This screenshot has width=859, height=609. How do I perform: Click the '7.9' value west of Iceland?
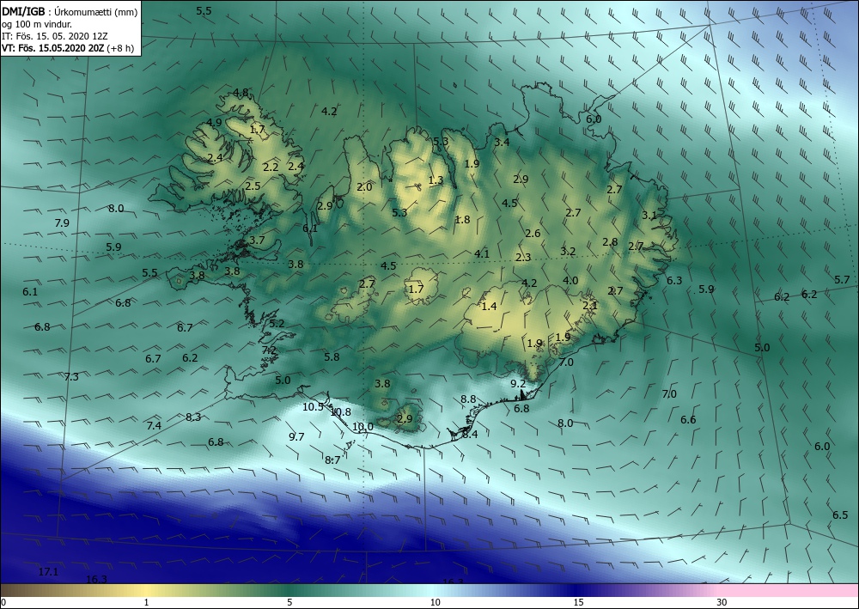[x=62, y=222]
